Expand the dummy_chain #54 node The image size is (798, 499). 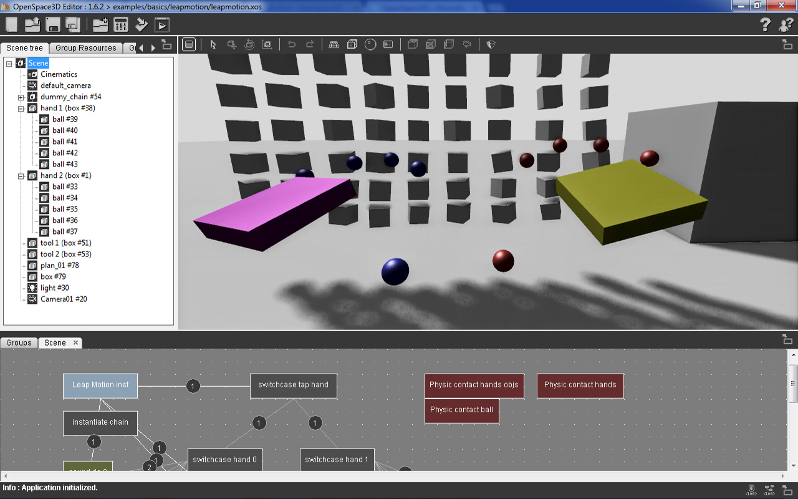pyautogui.click(x=21, y=97)
